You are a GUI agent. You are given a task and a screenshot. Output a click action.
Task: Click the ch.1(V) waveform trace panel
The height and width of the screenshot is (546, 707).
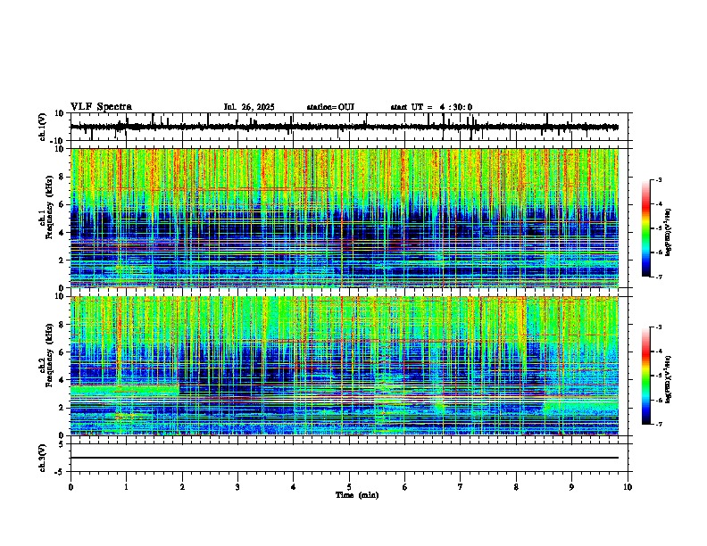pyautogui.click(x=349, y=127)
